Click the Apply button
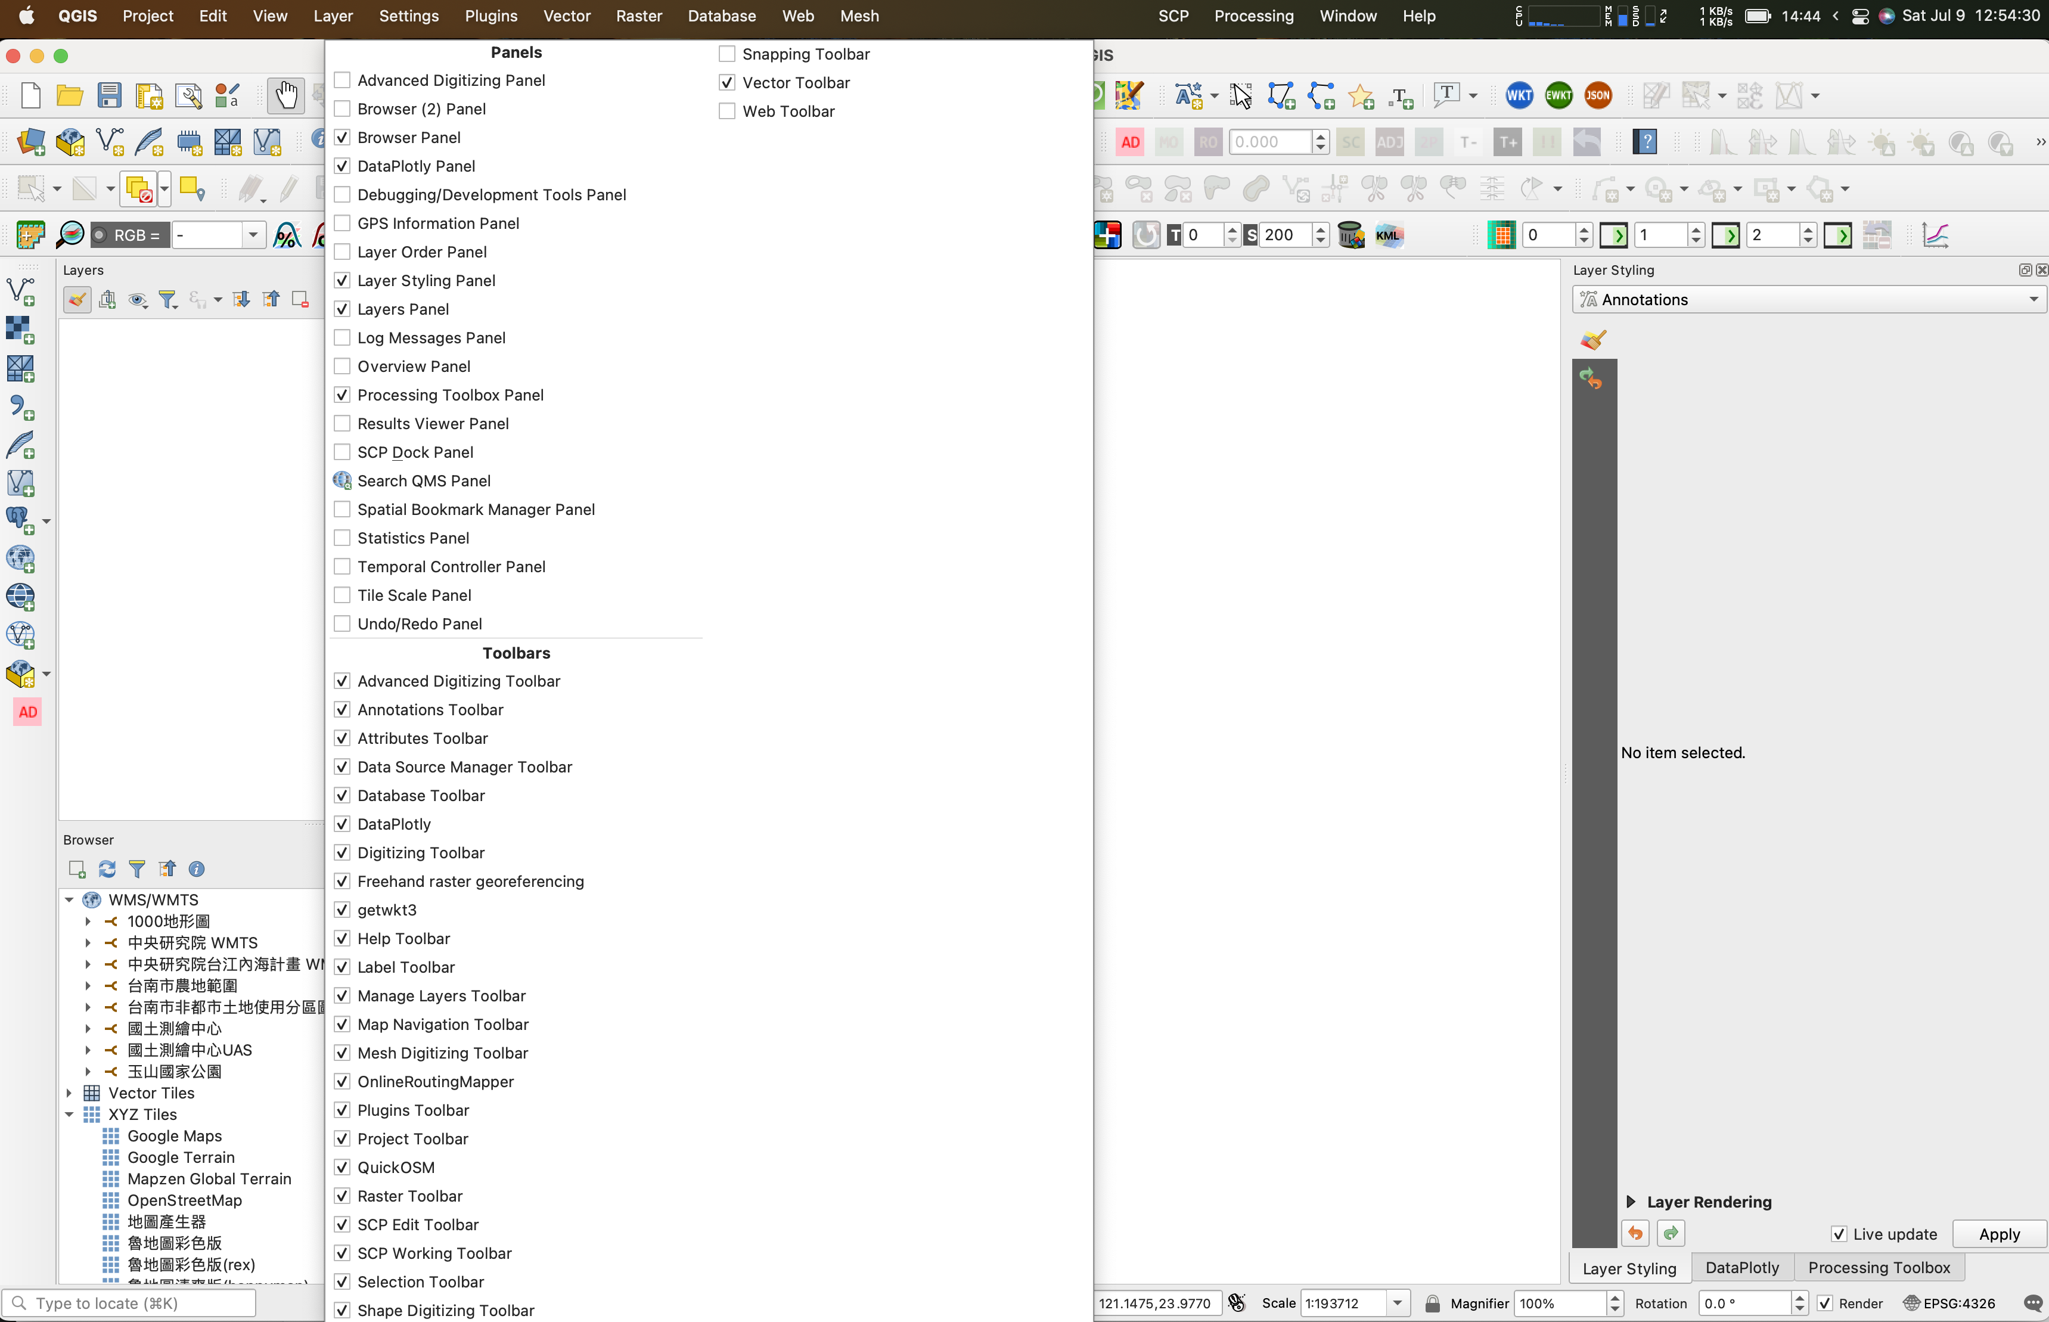 coord(1998,1234)
